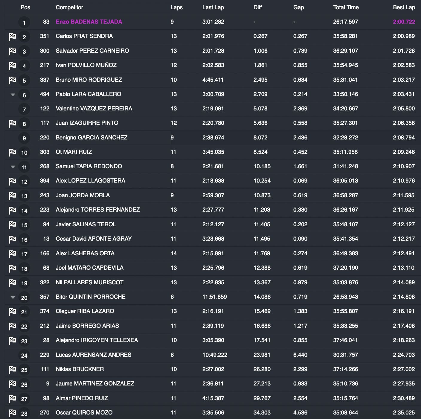Click highlighted best lap time 2:00.722

click(x=404, y=22)
